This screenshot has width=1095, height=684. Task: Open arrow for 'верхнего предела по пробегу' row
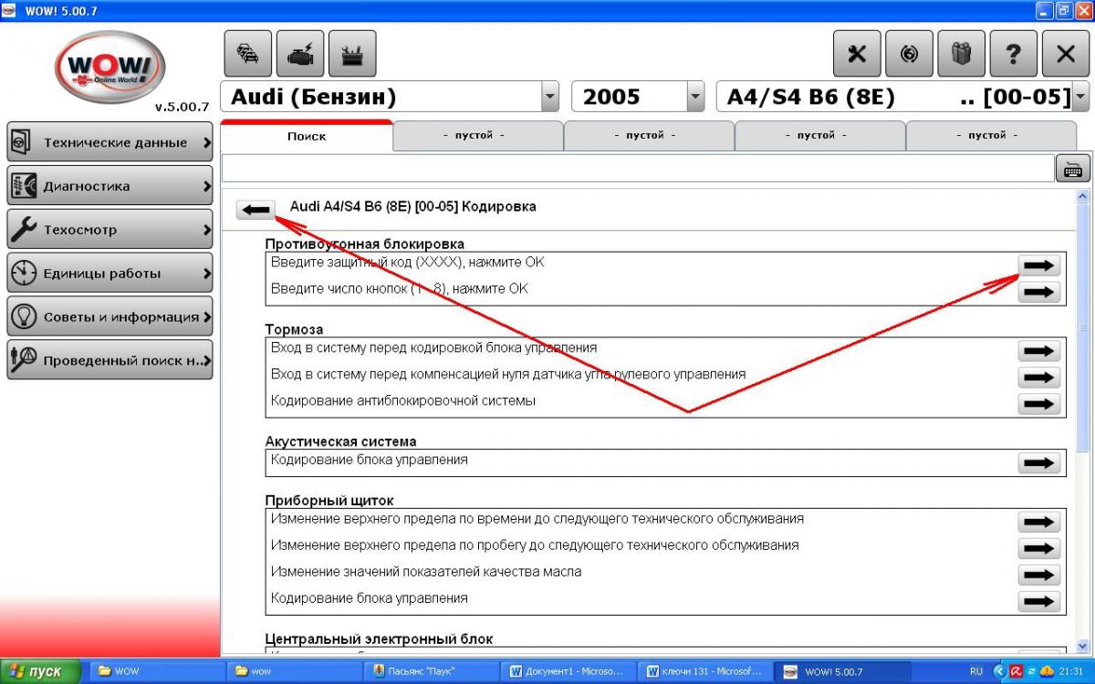click(1038, 548)
